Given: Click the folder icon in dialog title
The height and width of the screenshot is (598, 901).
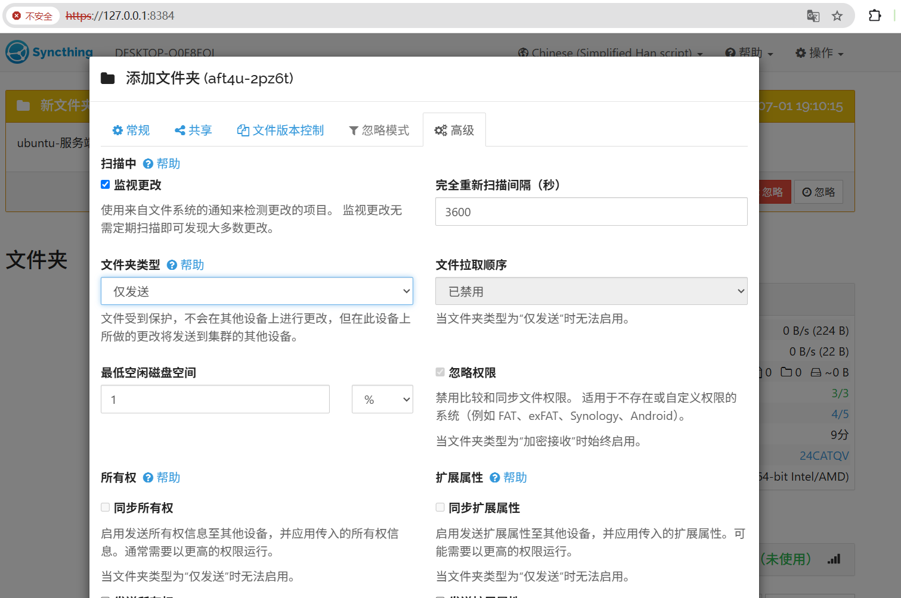Looking at the screenshot, I should tap(108, 79).
